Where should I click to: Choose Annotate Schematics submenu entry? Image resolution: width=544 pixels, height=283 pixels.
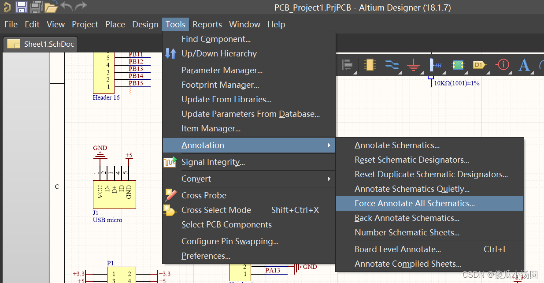(429, 145)
